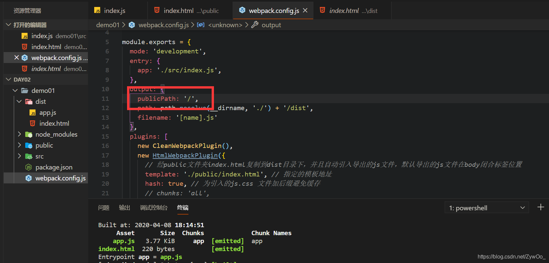
Task: Open the Debug Console tab 调试控制台
Action: click(154, 208)
